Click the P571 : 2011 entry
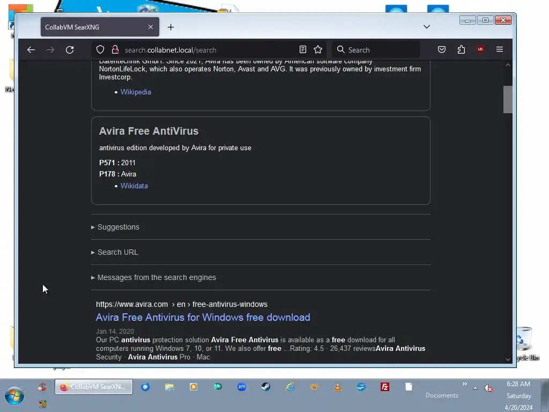Image resolution: width=549 pixels, height=412 pixels. [117, 163]
